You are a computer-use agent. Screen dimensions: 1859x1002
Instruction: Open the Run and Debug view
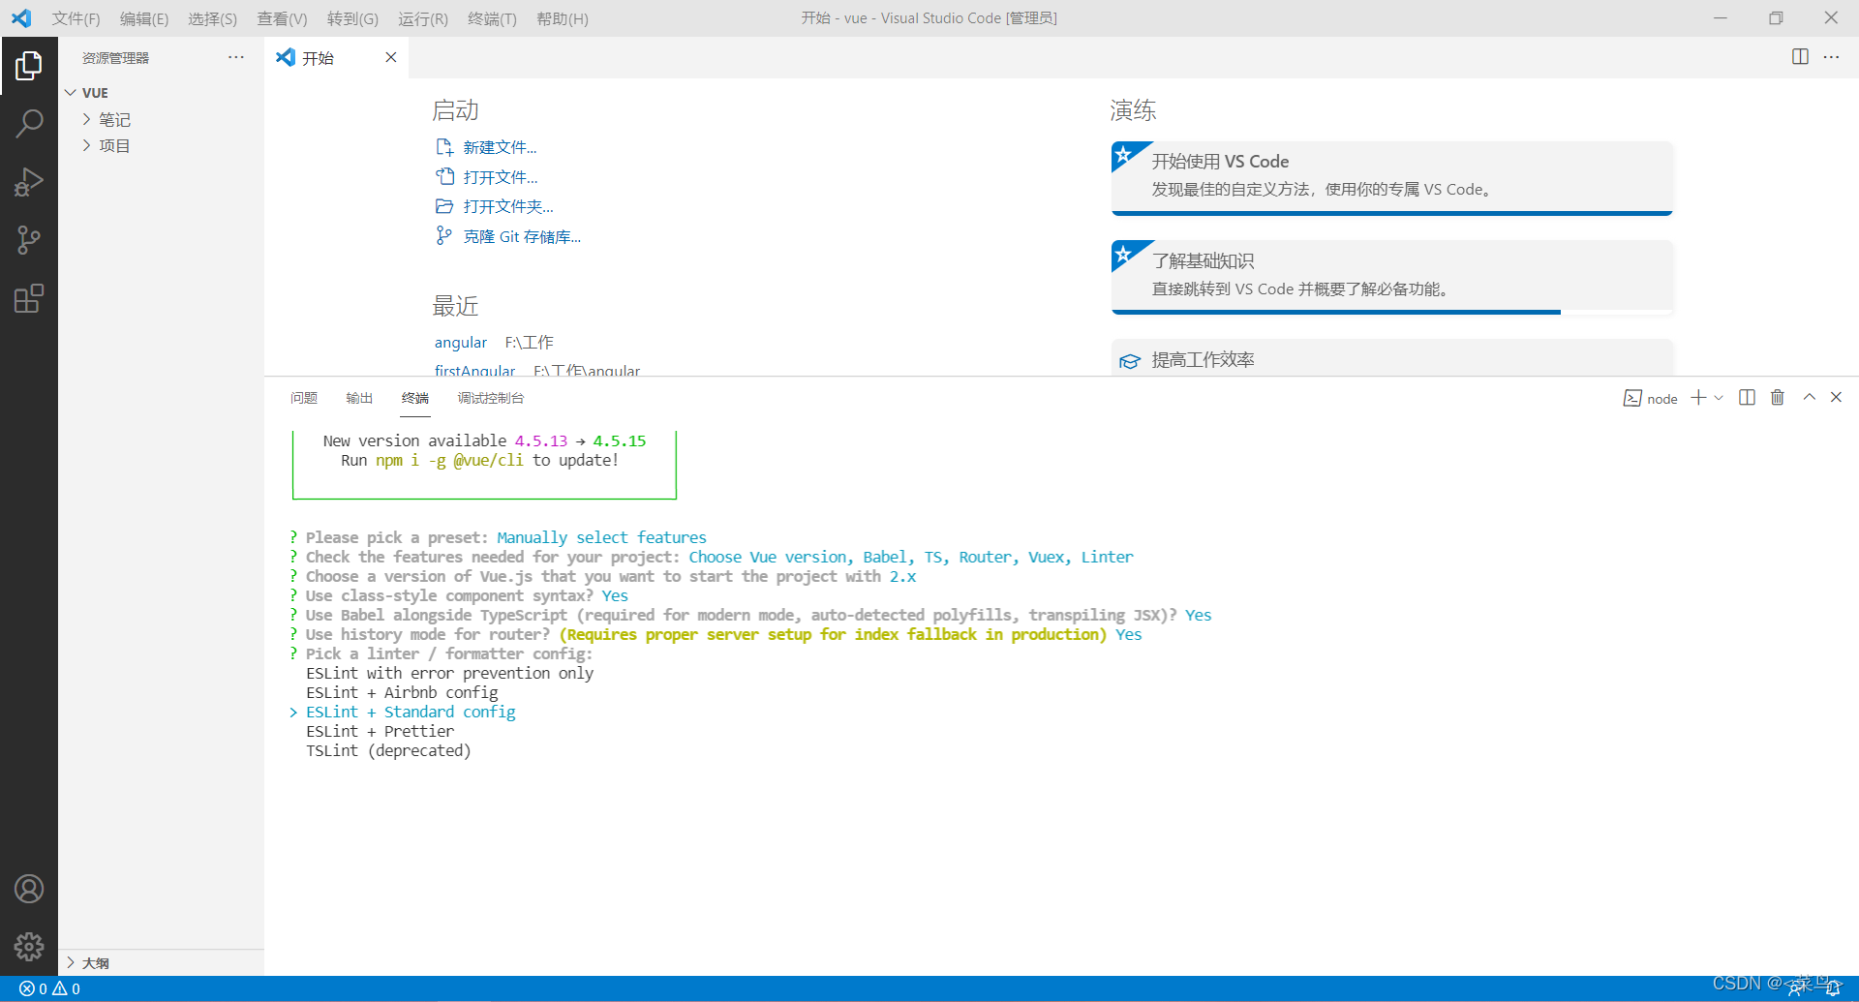(x=29, y=182)
